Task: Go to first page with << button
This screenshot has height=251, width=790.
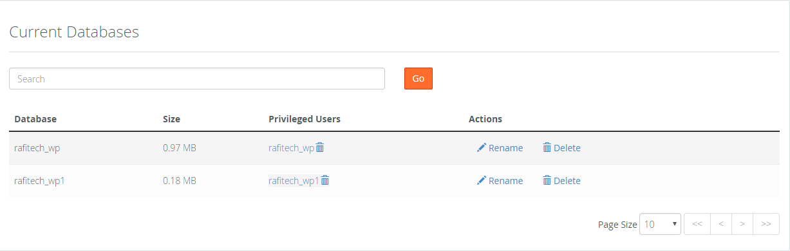Action: pyautogui.click(x=697, y=224)
